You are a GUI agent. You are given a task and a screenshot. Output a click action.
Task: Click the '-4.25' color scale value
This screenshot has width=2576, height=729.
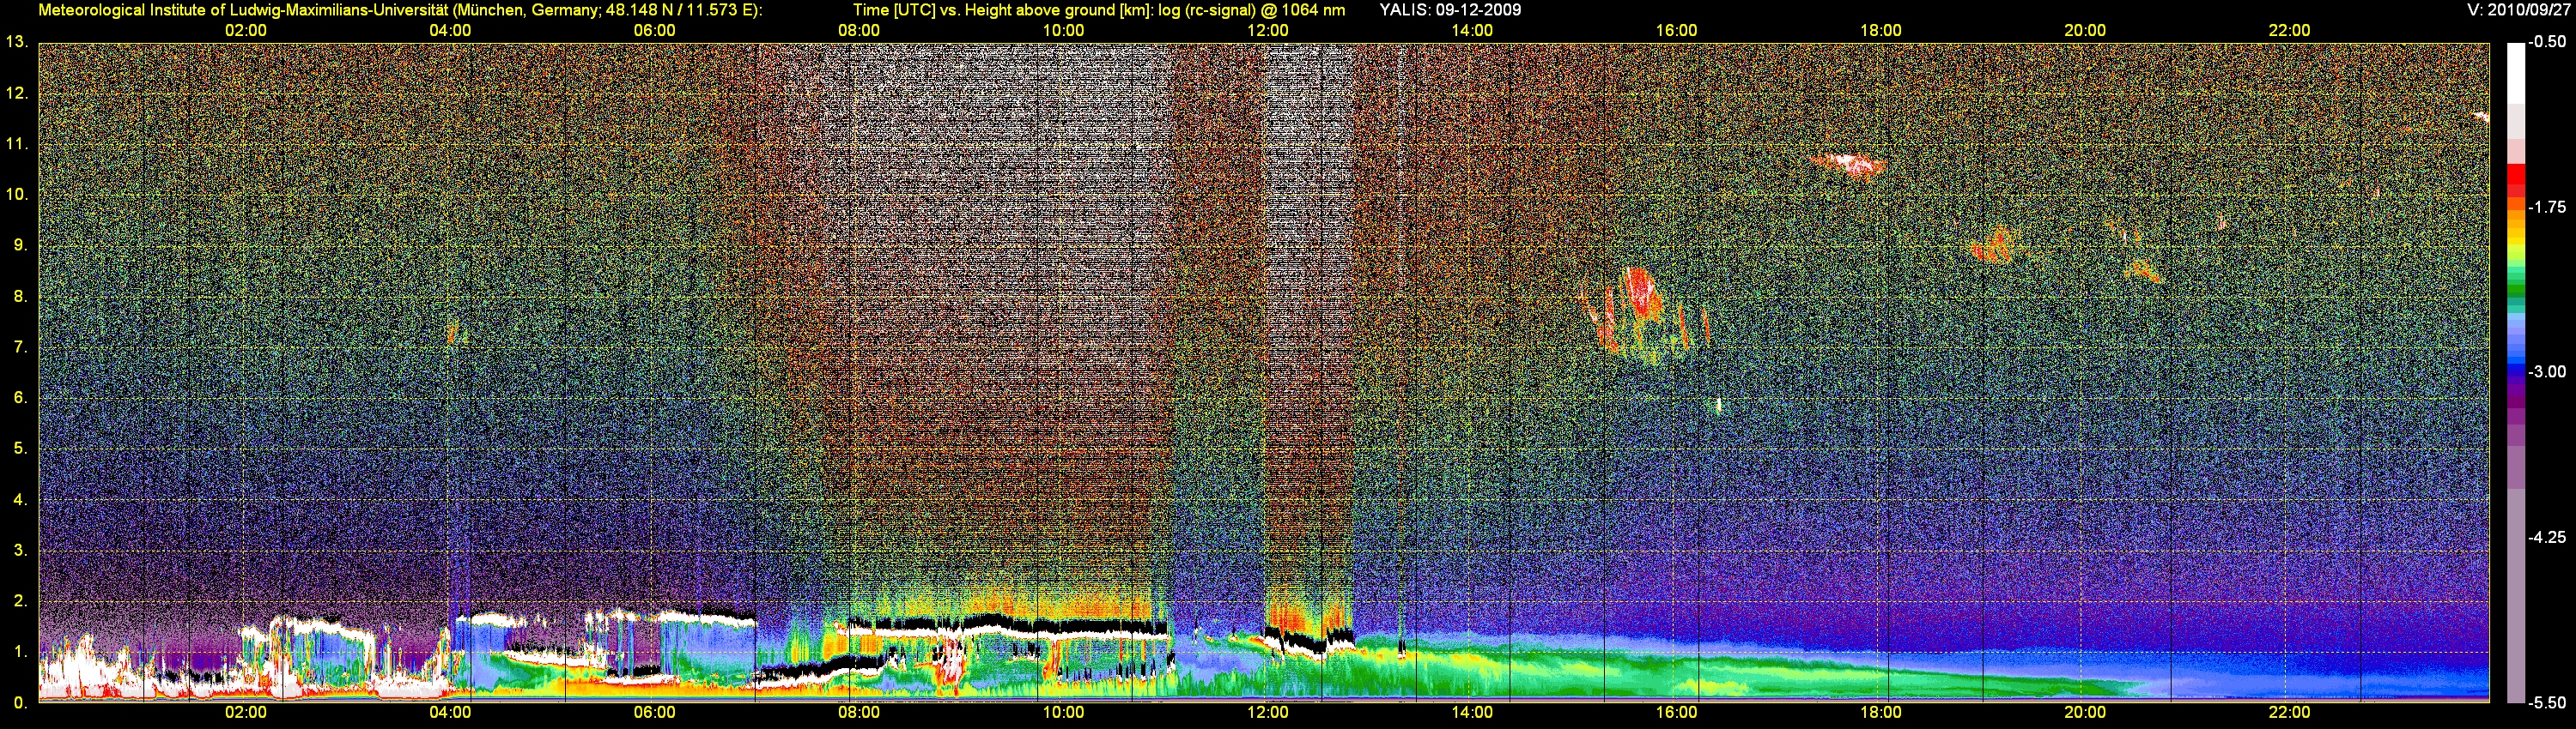(x=2547, y=537)
